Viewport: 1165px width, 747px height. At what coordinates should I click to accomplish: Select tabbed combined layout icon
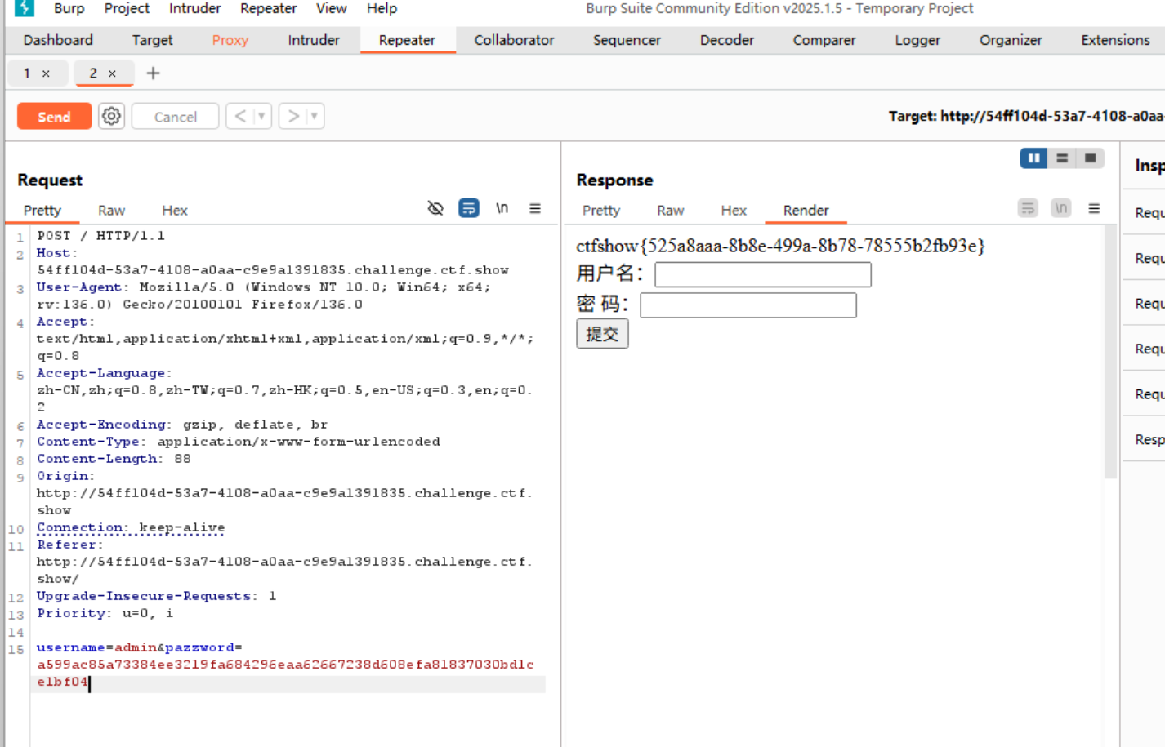[1090, 158]
